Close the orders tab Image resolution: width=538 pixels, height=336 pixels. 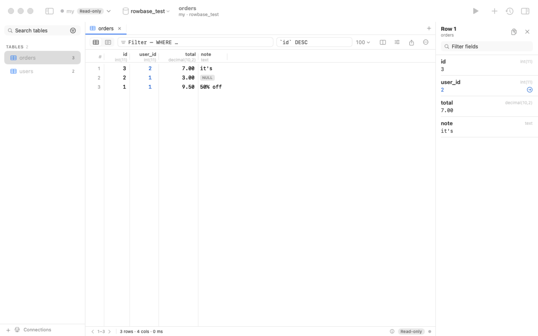119,29
